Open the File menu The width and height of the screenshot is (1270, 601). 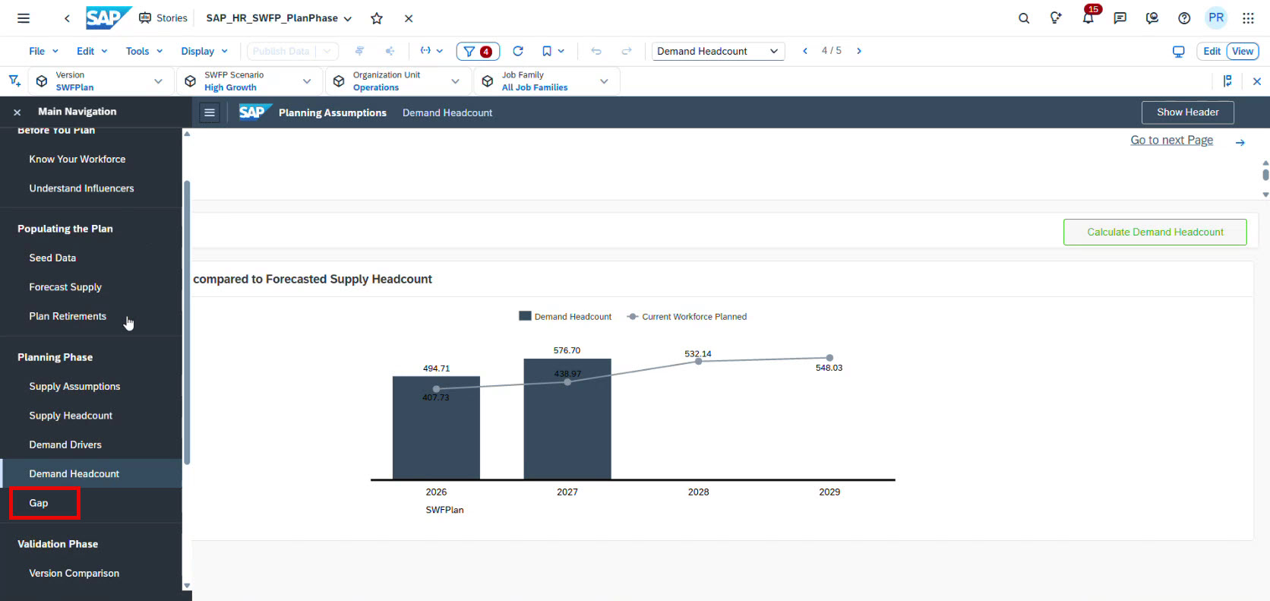43,51
